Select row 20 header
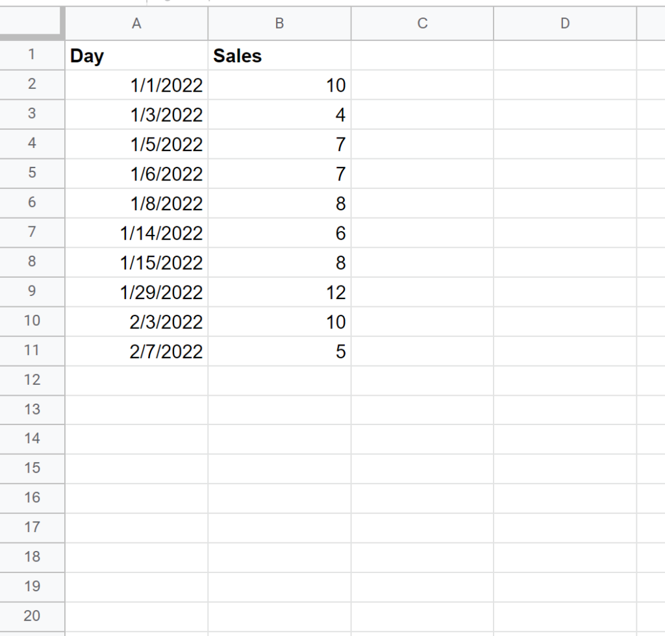 click(x=32, y=617)
